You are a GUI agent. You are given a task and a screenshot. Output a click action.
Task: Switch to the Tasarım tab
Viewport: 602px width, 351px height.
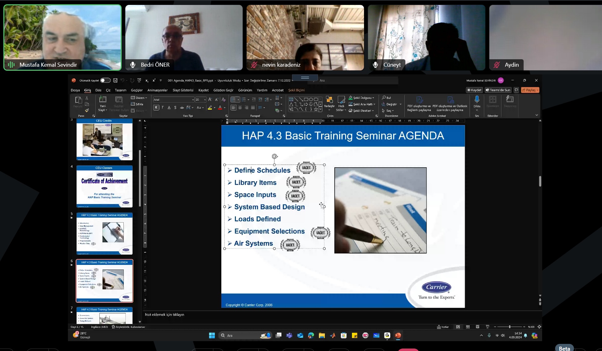tap(120, 90)
